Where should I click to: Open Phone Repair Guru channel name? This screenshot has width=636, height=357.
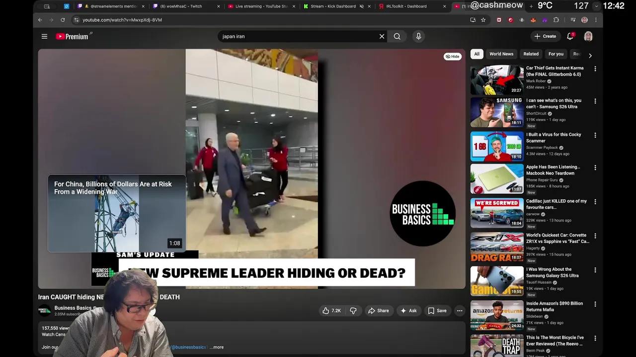click(x=542, y=180)
